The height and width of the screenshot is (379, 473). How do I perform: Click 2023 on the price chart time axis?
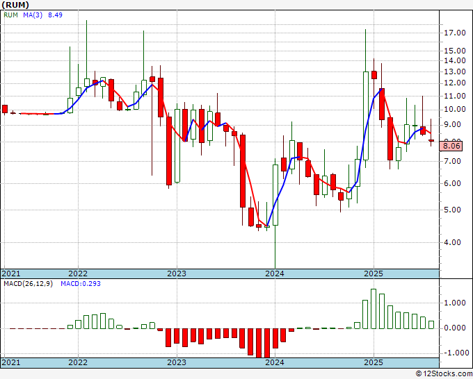pos(177,273)
